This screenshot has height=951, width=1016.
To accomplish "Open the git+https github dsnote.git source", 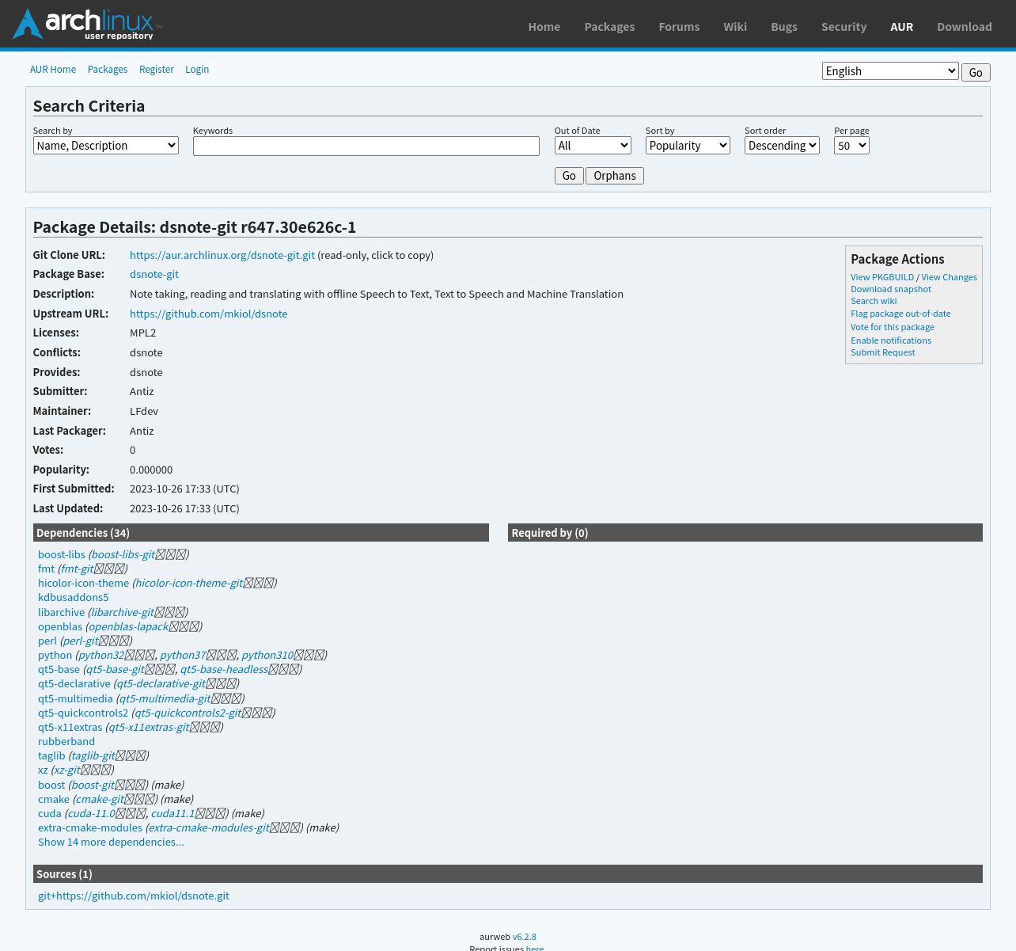I will [134, 896].
